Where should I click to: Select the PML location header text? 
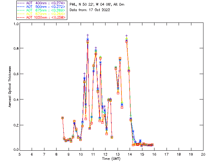tap(97, 5)
